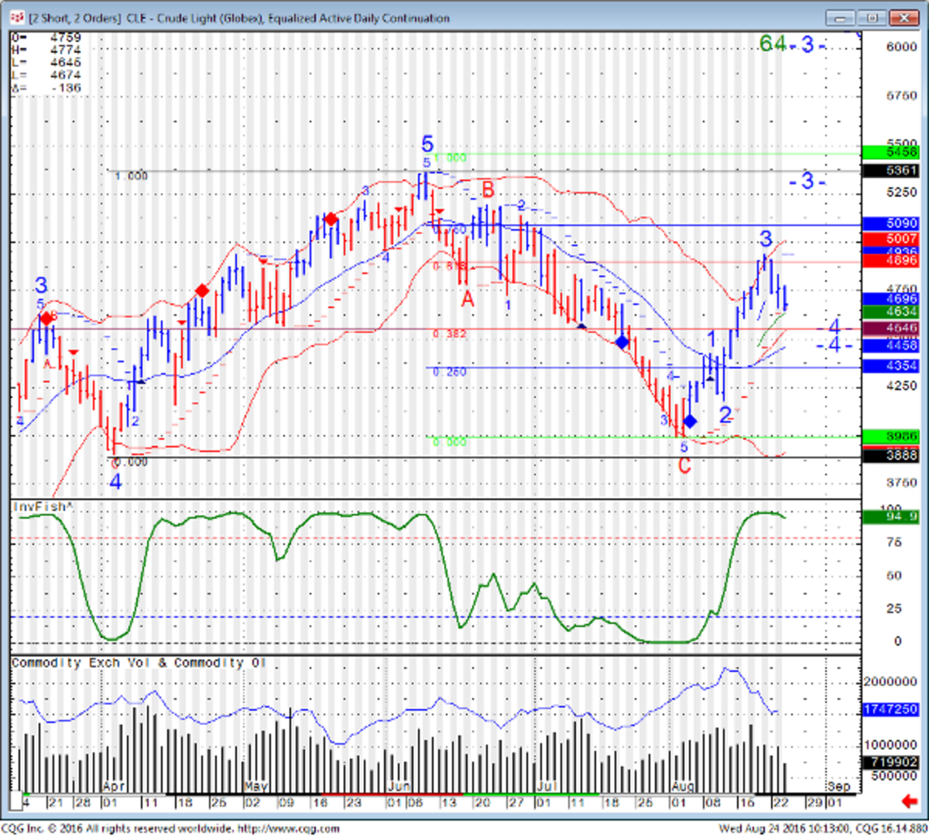The height and width of the screenshot is (836, 929).
Task: Click the 0.382 Fibonacci retracement label
Action: (x=449, y=334)
